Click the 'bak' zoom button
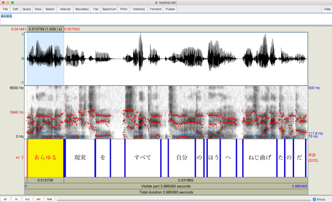Image resolution: width=332 pixels, height=202 pixels. [x=50, y=199]
